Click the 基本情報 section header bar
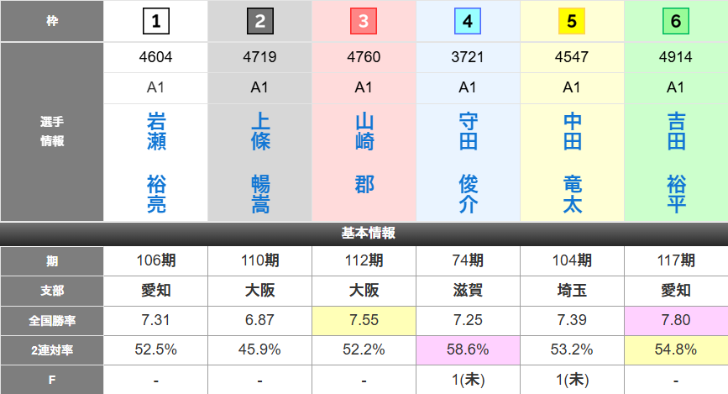The width and height of the screenshot is (728, 394). pyautogui.click(x=364, y=234)
